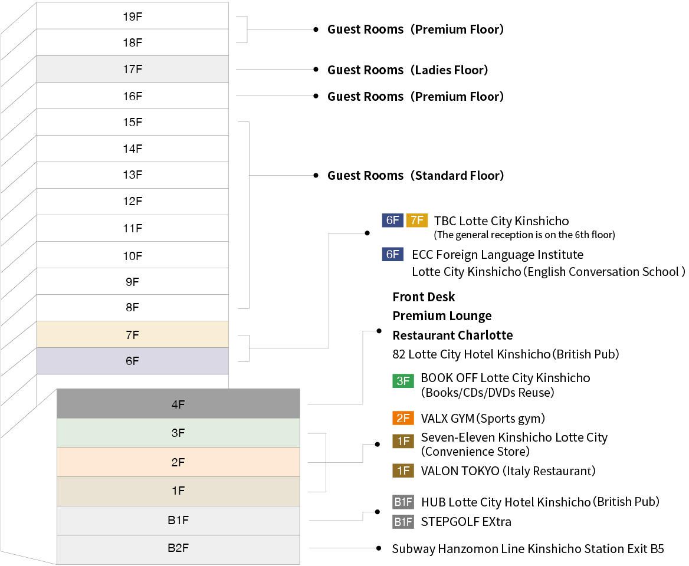
Task: Click the dark gray 4F floor block
Action: tap(178, 404)
